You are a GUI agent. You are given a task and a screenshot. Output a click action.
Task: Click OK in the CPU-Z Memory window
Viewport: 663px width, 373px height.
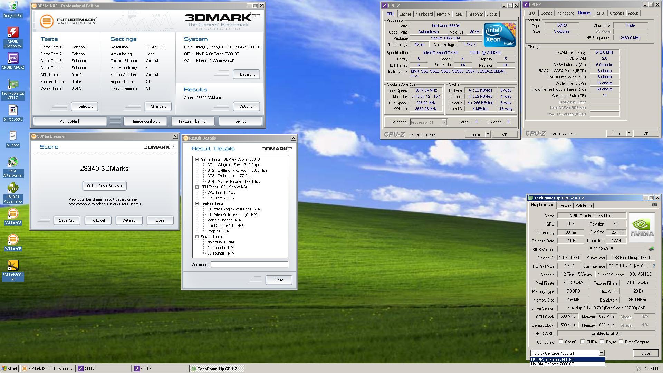point(645,133)
